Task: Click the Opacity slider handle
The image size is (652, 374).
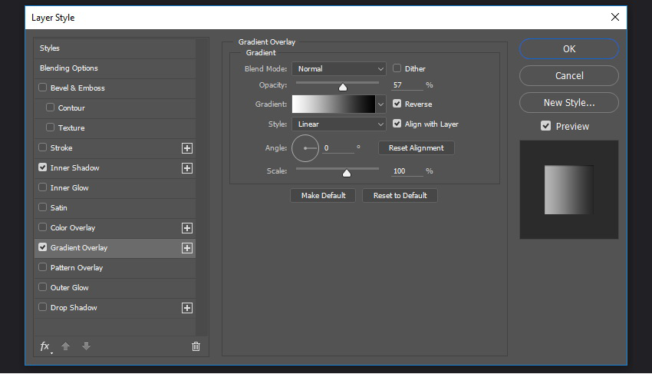Action: tap(343, 87)
